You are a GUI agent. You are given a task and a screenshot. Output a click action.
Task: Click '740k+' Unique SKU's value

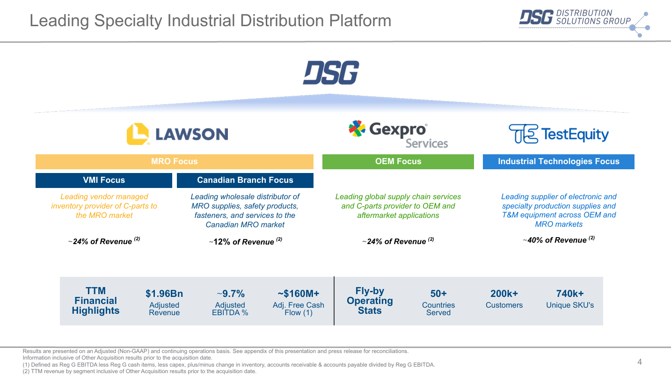click(570, 294)
